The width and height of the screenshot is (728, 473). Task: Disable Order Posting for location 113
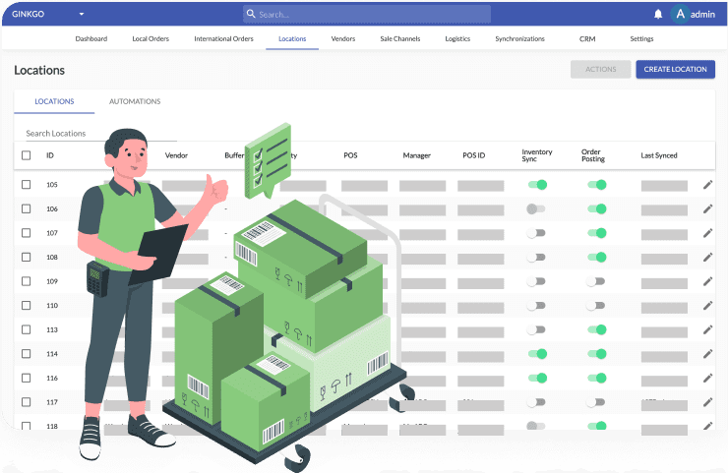[x=597, y=329]
